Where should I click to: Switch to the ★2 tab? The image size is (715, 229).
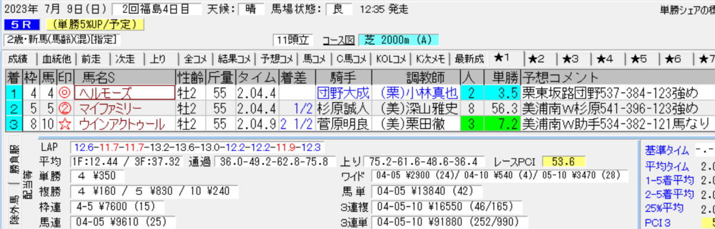537,59
